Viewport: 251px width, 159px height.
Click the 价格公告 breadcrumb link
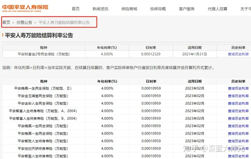24,22
